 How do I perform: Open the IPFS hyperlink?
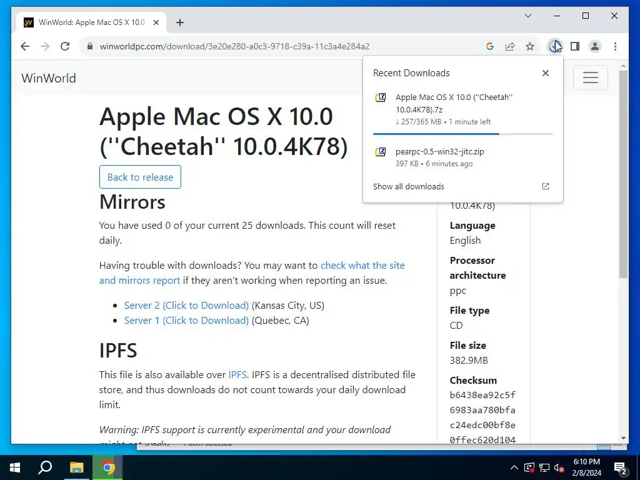237,375
